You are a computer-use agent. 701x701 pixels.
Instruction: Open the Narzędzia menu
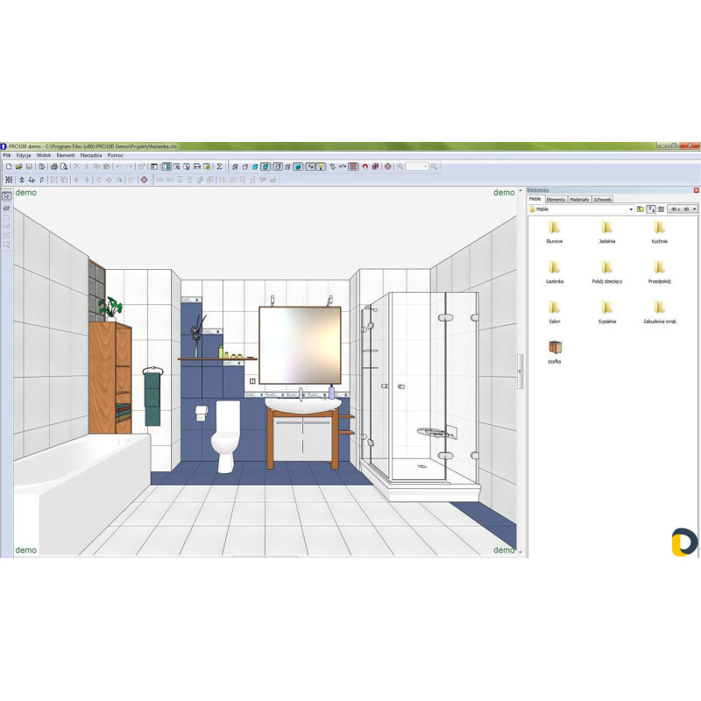[90, 154]
